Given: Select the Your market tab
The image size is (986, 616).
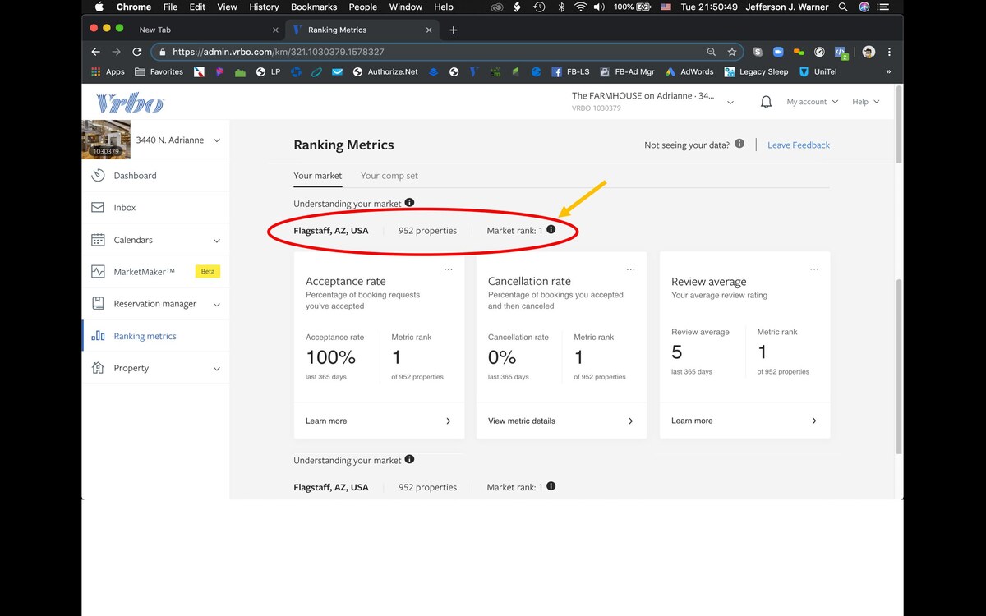Looking at the screenshot, I should (318, 176).
